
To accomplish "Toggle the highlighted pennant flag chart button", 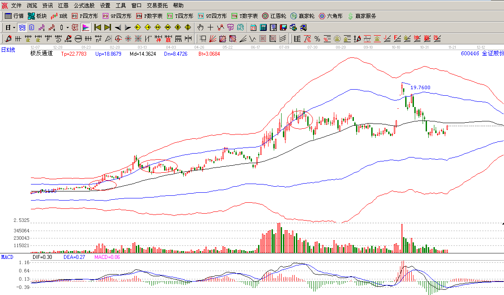I will pos(86,27).
